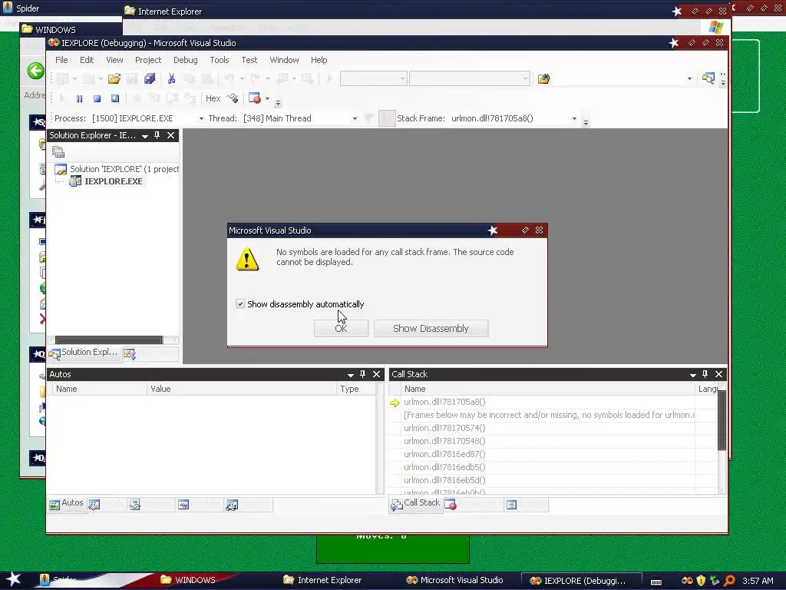Select the Solution Expl... tab
Image resolution: width=786 pixels, height=590 pixels.
[x=83, y=353]
